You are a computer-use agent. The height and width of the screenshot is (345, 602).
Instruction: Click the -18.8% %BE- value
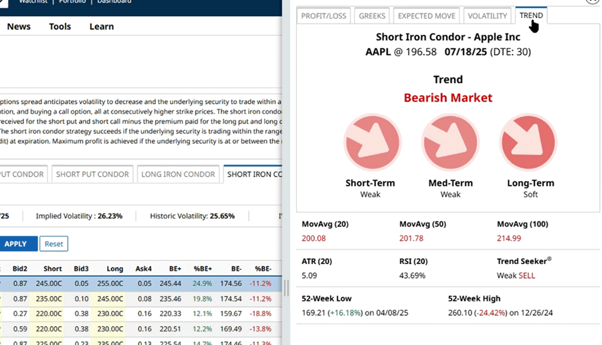[x=261, y=314]
